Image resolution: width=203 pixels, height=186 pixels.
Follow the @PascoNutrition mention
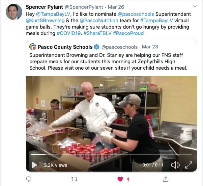(99, 21)
